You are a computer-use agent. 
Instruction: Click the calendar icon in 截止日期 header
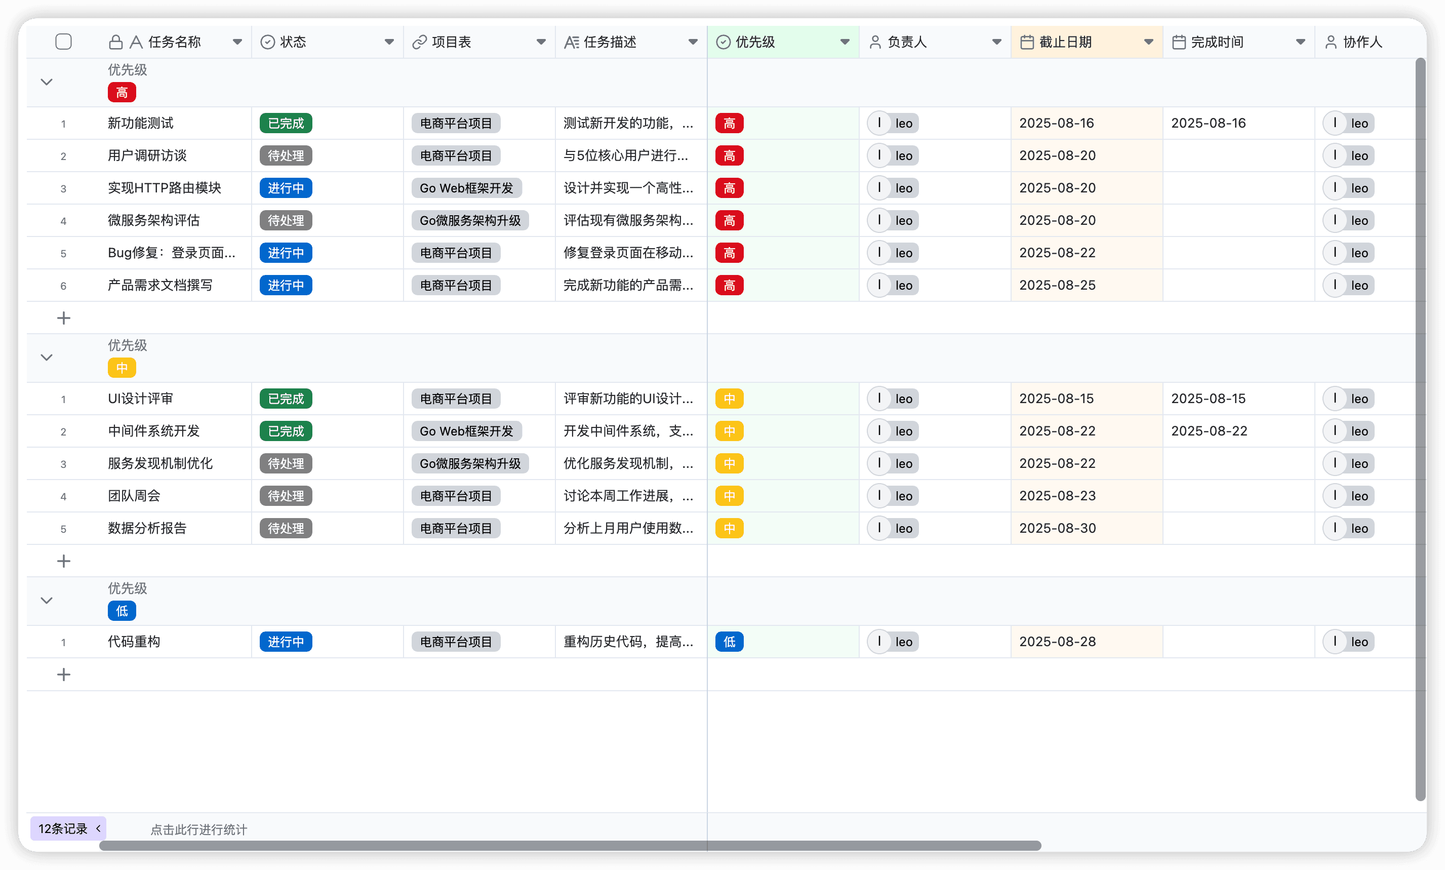click(1027, 42)
